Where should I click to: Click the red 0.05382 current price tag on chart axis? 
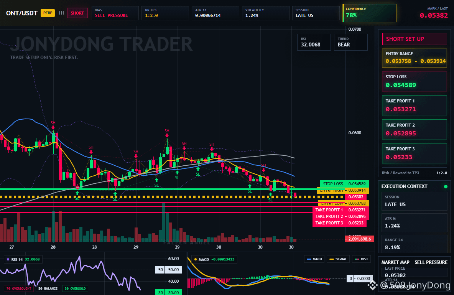click(356, 197)
